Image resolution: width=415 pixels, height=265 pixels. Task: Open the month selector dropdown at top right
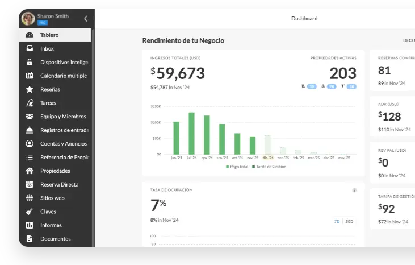[x=409, y=40]
